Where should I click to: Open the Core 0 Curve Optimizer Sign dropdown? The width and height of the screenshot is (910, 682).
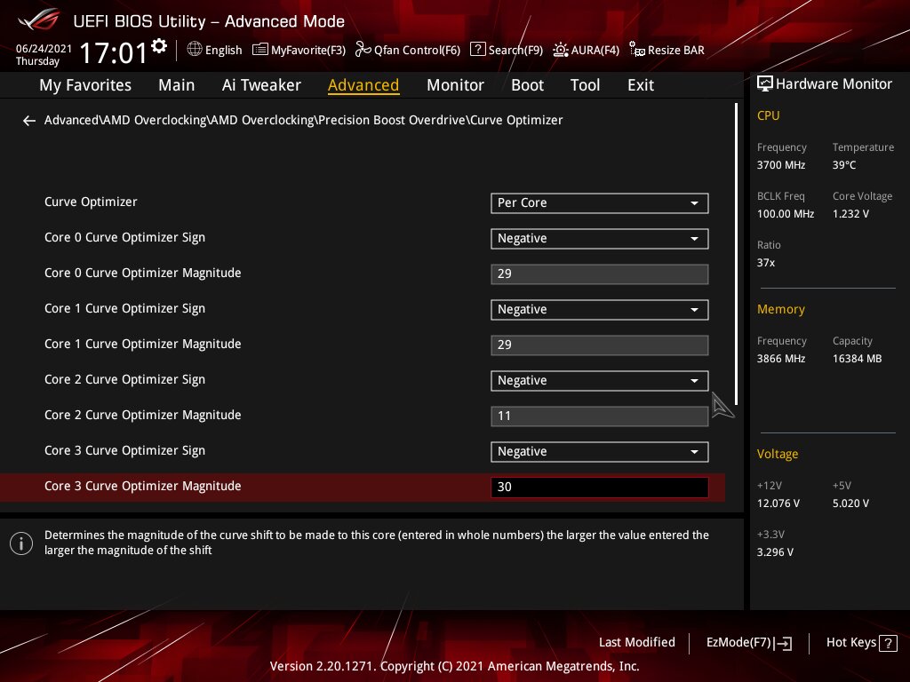(x=600, y=238)
